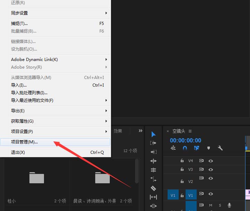Close the 空镜头 sequence tab
Viewport: 250px width, 211px height.
pyautogui.click(x=168, y=131)
